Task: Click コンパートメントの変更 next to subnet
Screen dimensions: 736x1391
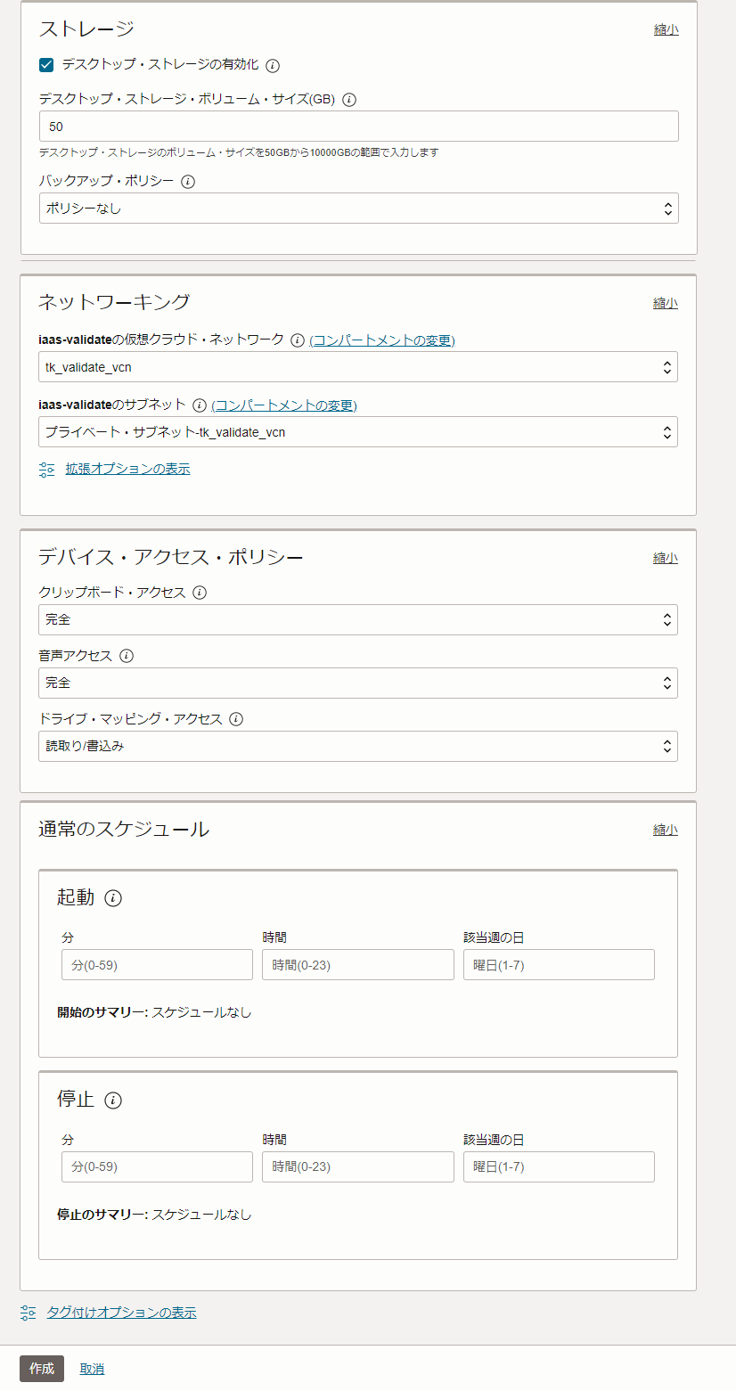Action: (x=286, y=404)
